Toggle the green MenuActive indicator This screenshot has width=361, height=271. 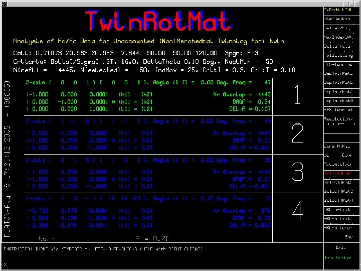pos(338,257)
